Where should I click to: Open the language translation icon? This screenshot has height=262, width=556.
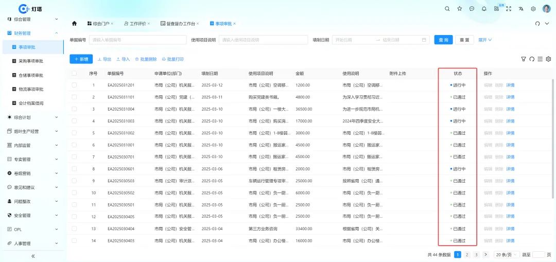[521, 9]
